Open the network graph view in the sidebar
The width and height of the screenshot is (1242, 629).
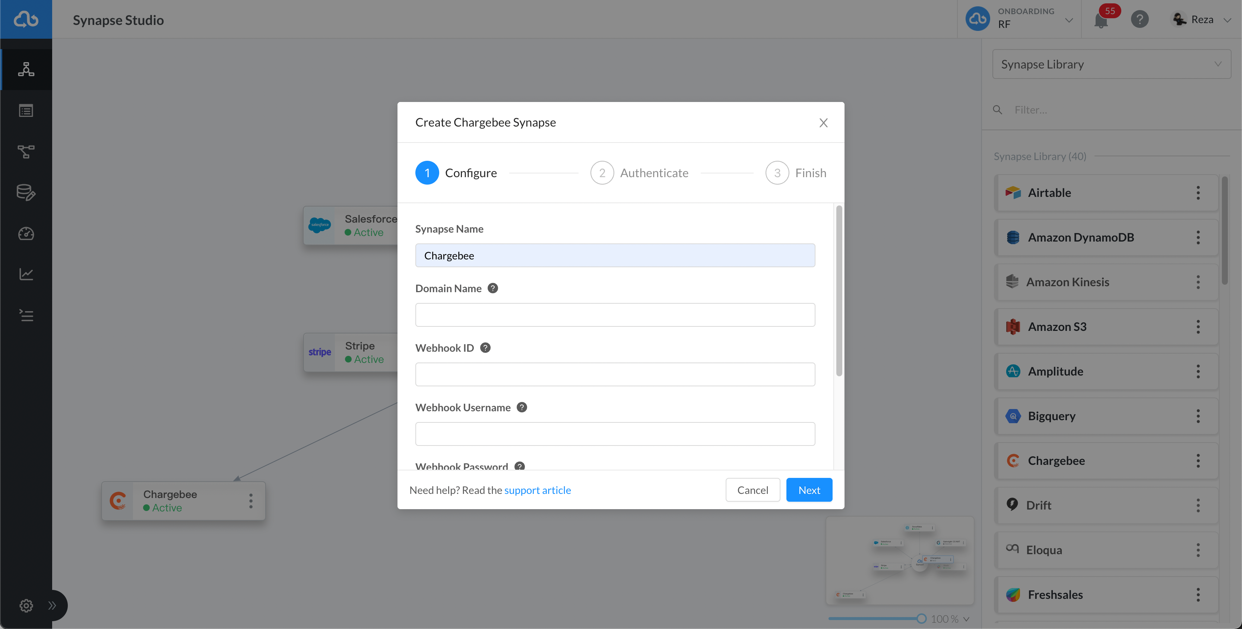point(26,69)
